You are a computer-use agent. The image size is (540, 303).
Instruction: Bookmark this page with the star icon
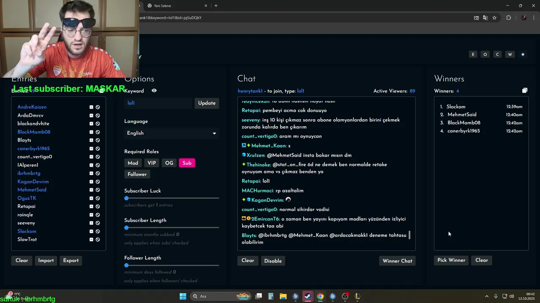click(x=494, y=18)
